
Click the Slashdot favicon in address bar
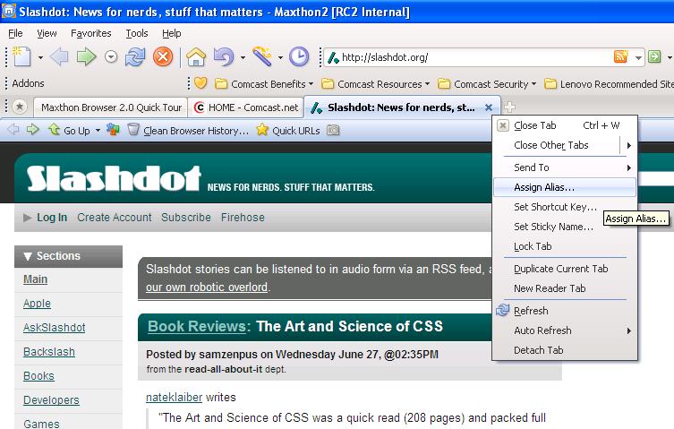click(333, 57)
